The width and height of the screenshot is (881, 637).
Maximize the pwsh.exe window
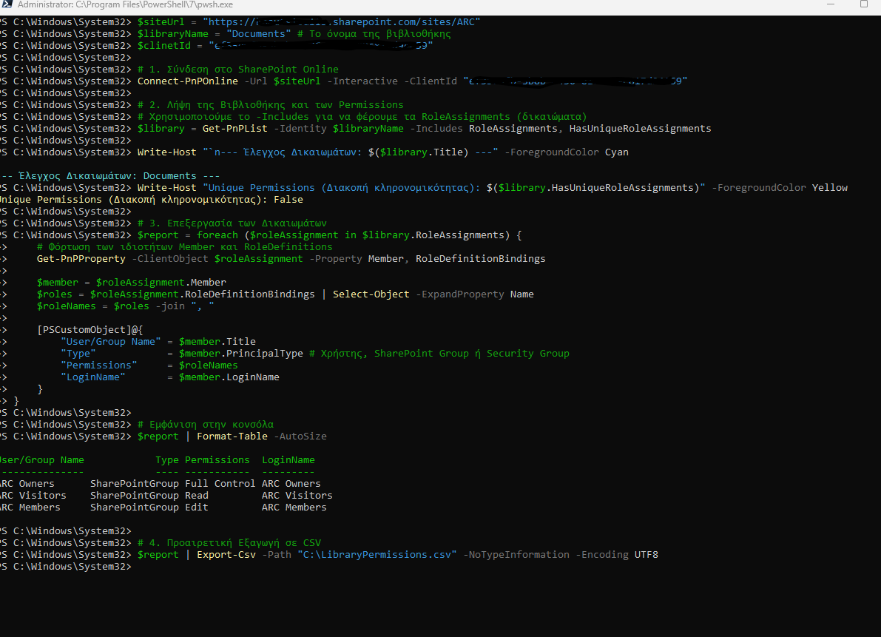click(864, 4)
